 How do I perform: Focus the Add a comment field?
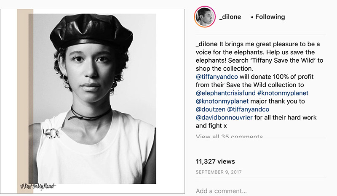tap(253, 191)
